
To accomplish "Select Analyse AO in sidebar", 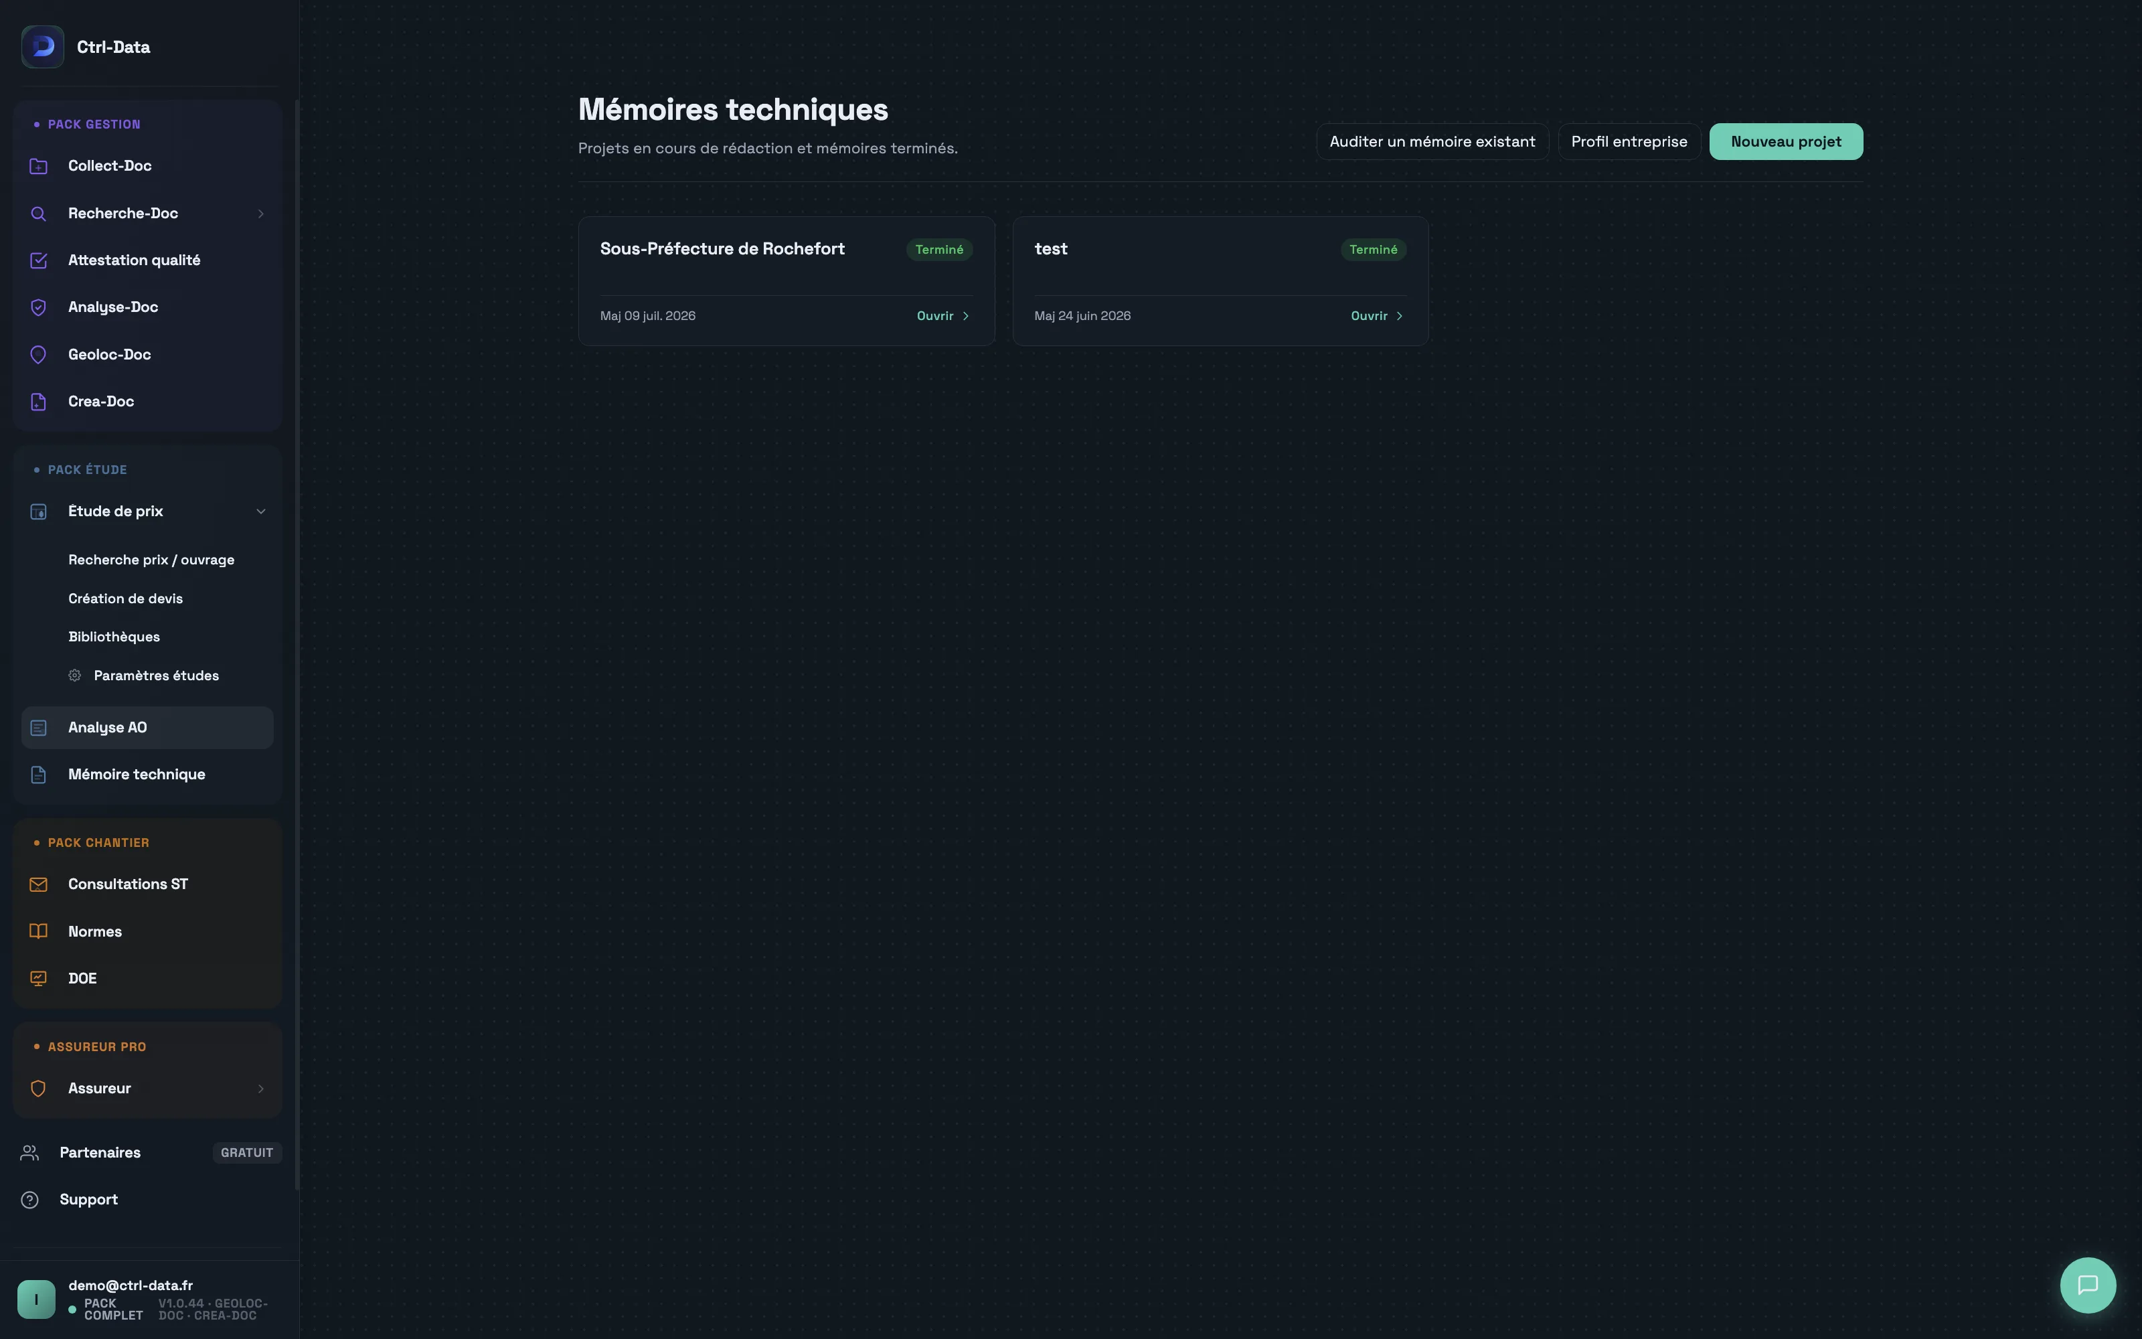I will pos(147,727).
